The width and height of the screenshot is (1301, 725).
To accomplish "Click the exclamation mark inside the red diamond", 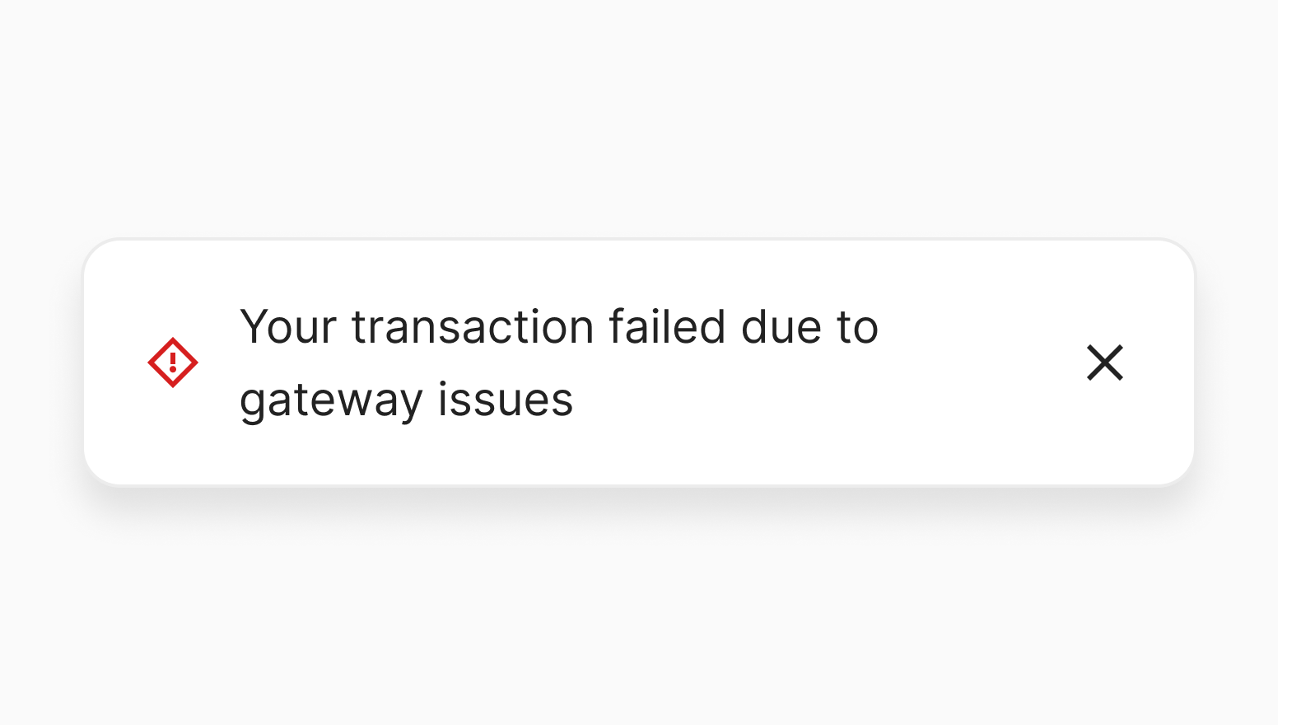I will click(x=173, y=362).
